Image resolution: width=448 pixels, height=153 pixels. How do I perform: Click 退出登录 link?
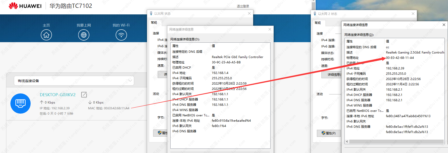click(243, 6)
